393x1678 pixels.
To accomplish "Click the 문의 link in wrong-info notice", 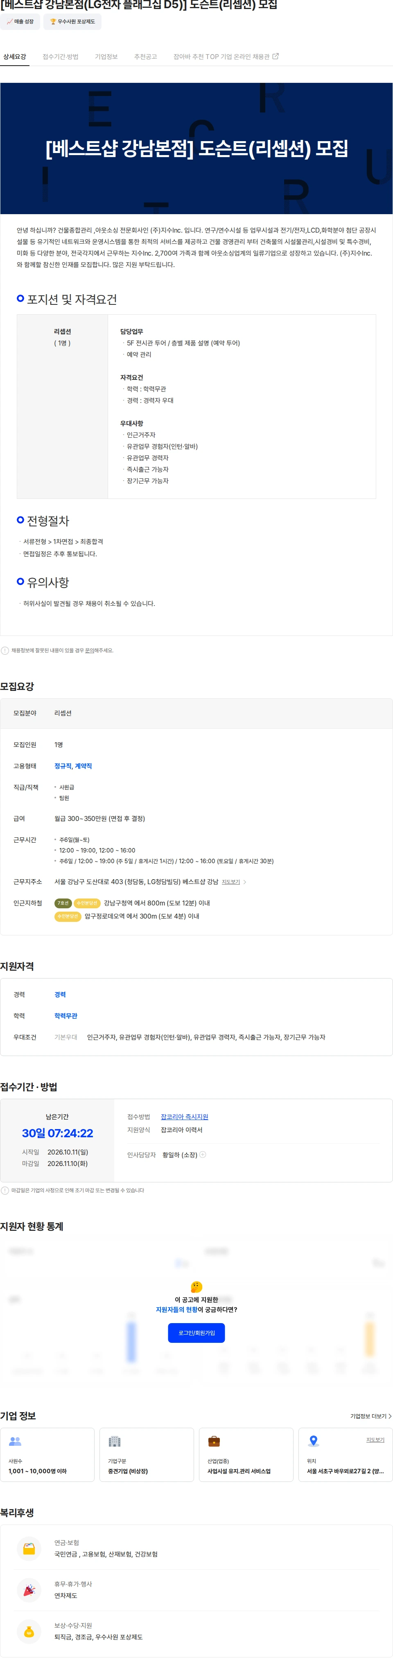I will coord(90,650).
